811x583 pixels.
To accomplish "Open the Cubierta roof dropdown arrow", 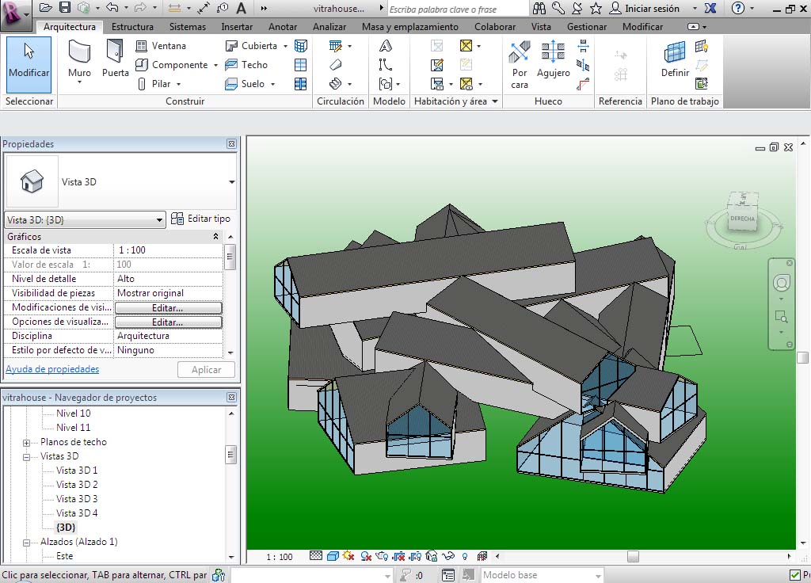I will pyautogui.click(x=284, y=46).
